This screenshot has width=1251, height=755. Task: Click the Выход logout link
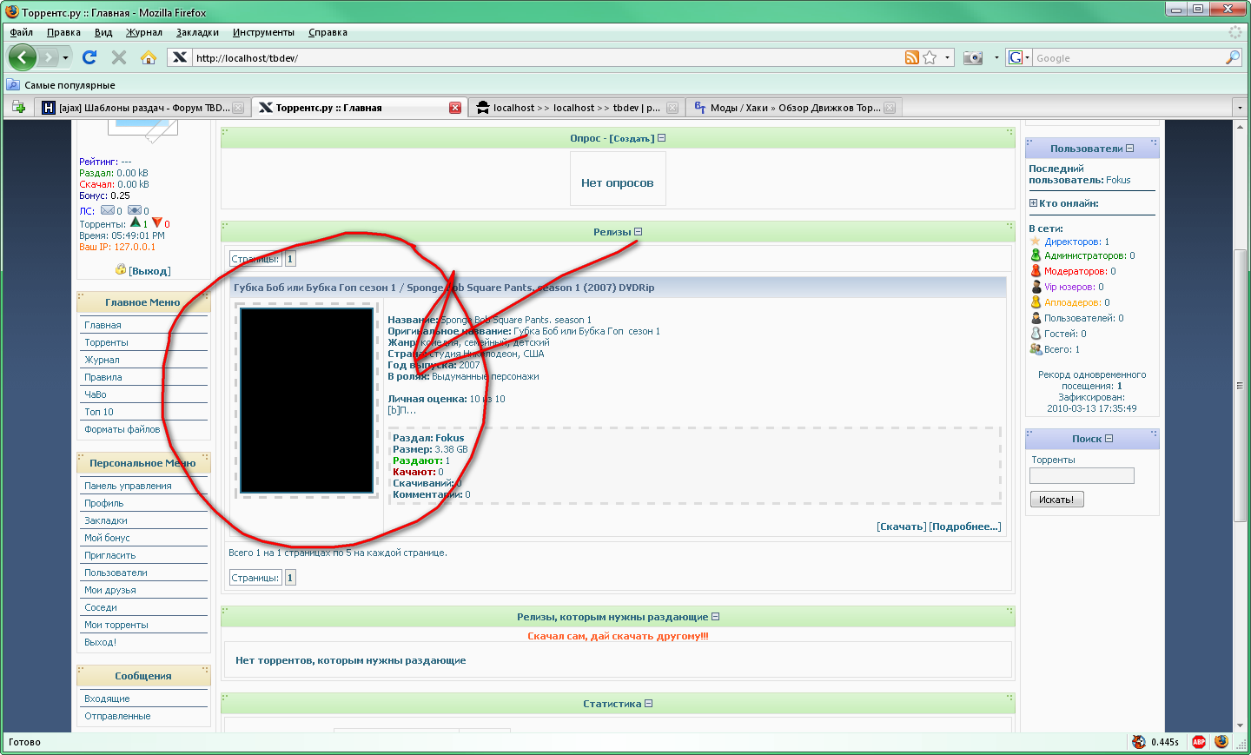click(149, 271)
